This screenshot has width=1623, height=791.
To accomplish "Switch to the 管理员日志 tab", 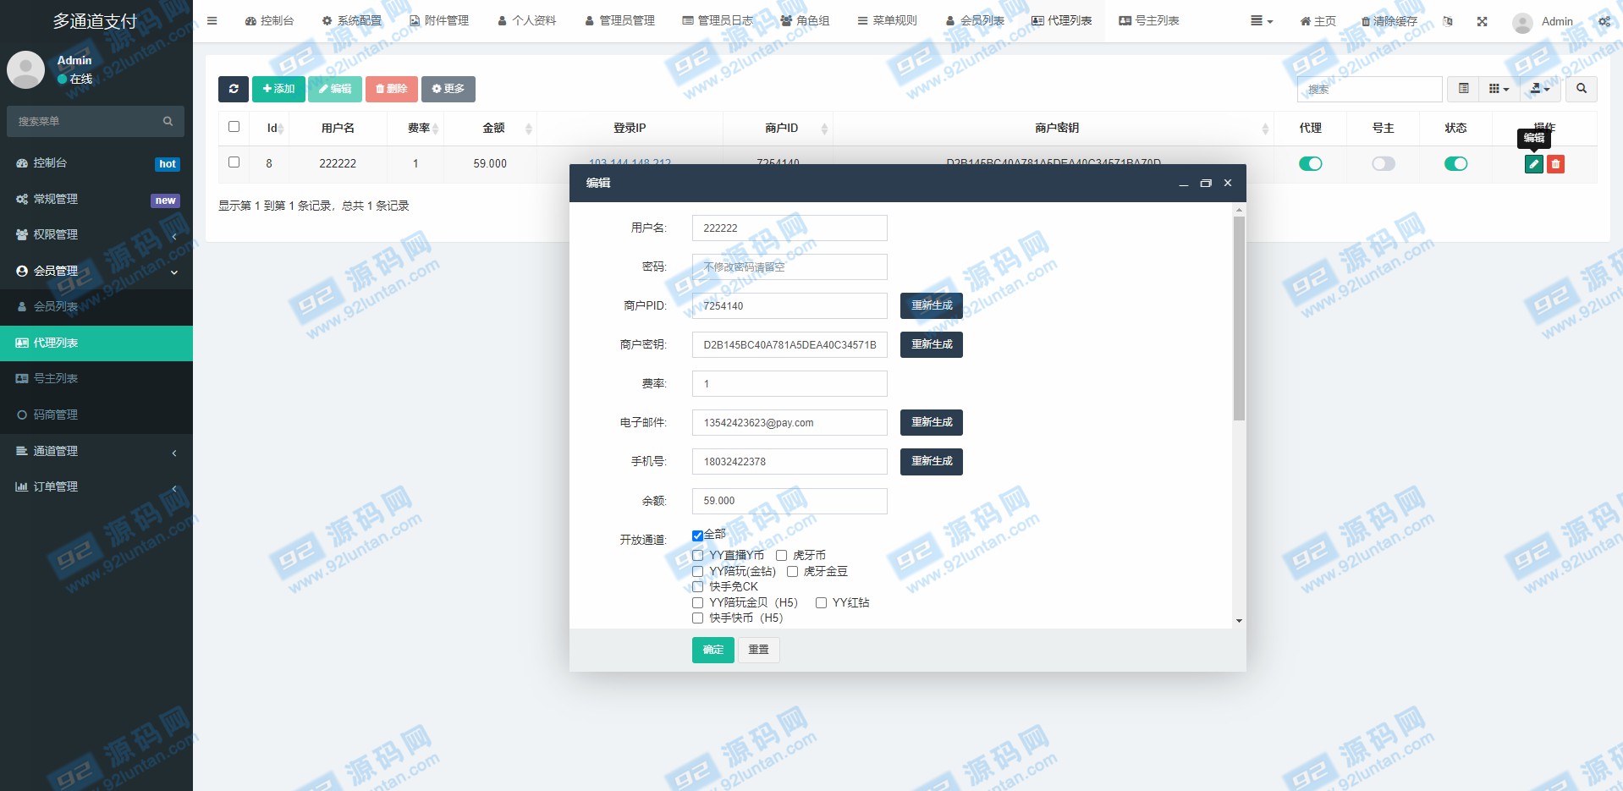I will tap(718, 21).
